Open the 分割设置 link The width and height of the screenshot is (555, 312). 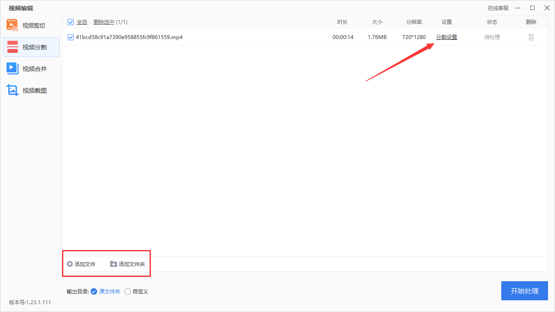coord(446,37)
